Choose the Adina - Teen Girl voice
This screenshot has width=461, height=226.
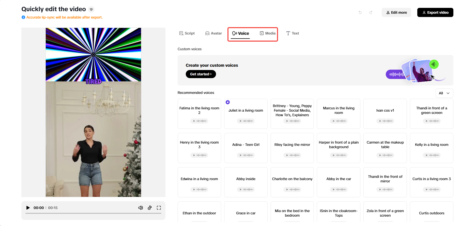click(246, 148)
